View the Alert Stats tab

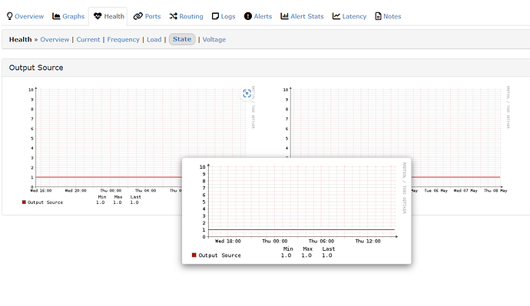point(302,16)
